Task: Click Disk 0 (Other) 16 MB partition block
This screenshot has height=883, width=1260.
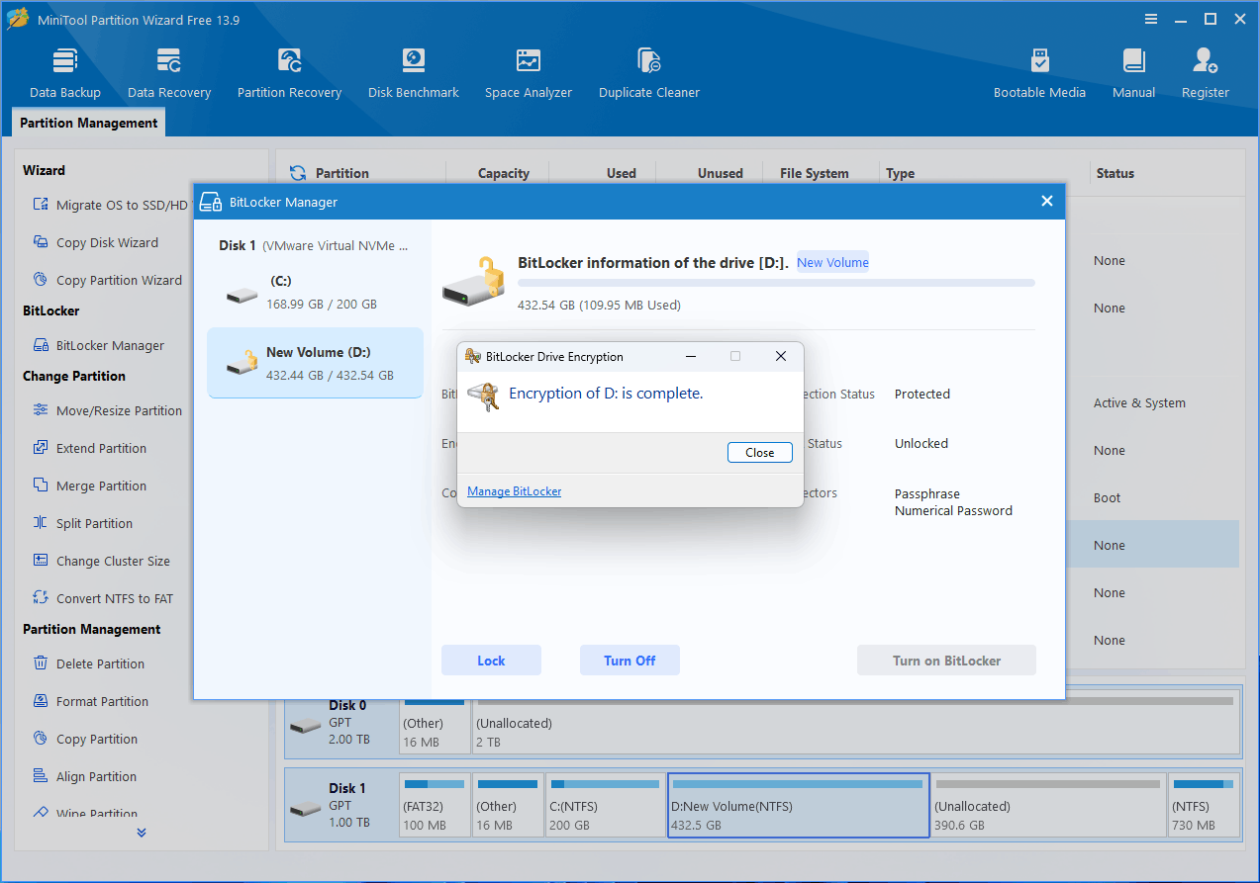Action: 435,722
